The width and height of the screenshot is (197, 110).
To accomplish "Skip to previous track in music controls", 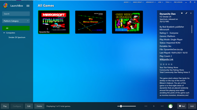I will pos(146,106).
